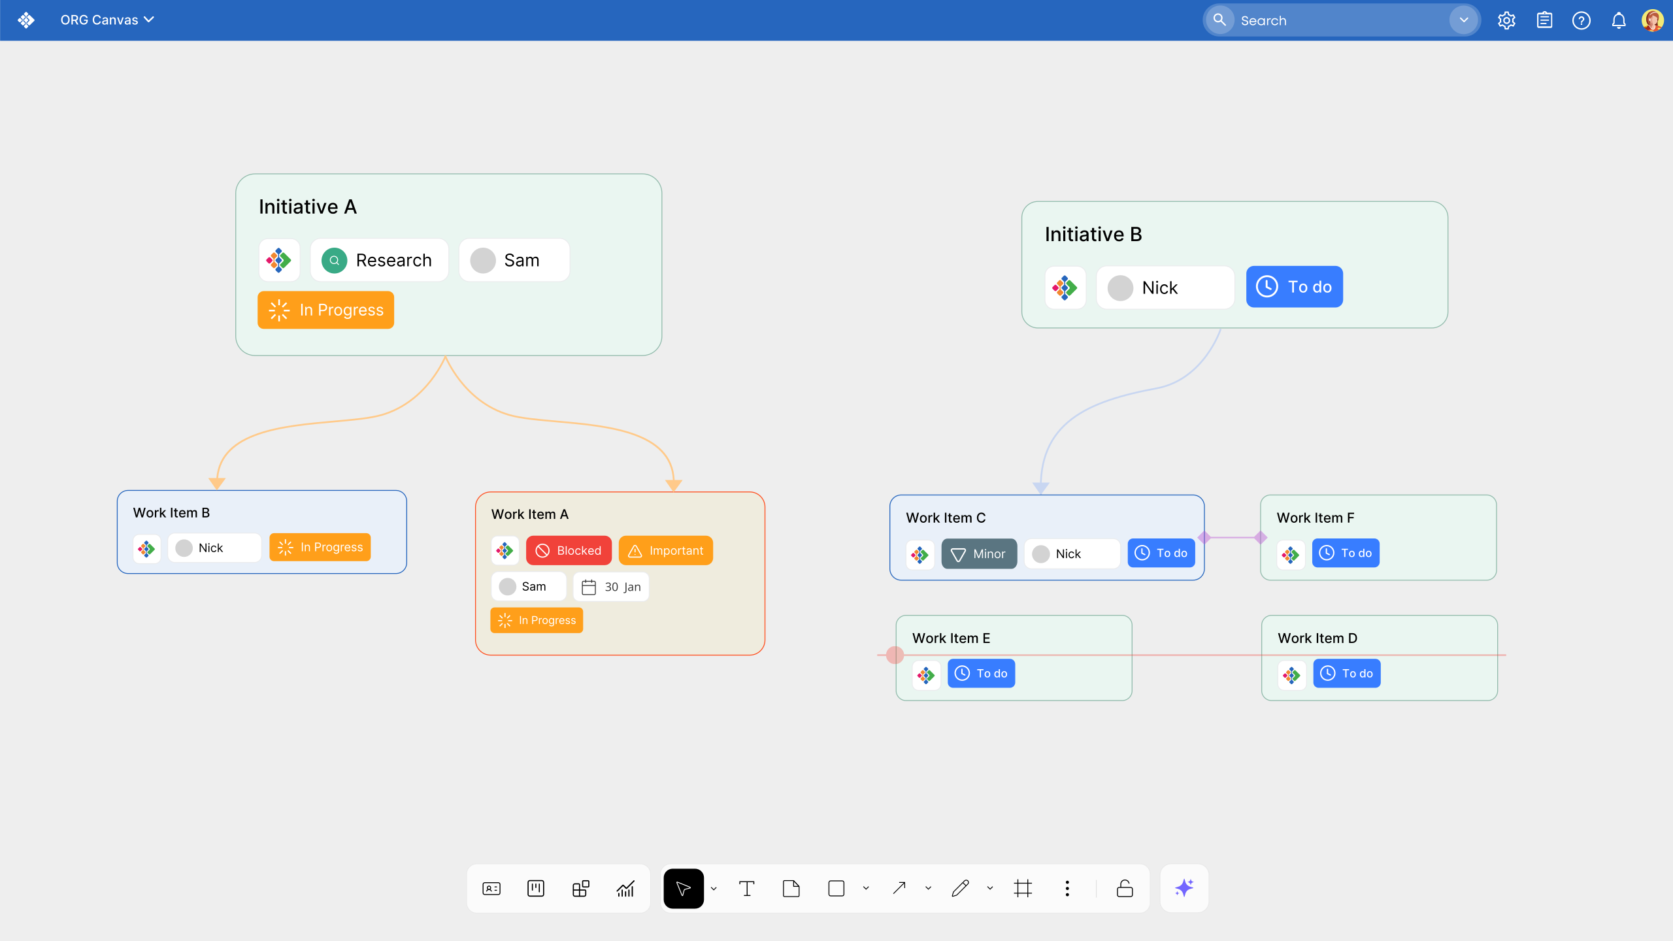1673x941 pixels.
Task: Activate the pointer select tool
Action: (684, 889)
